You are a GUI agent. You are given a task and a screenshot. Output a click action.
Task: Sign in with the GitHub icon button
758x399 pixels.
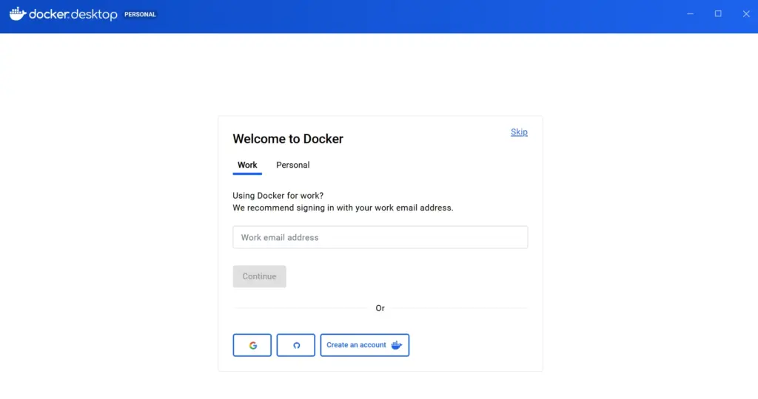296,345
